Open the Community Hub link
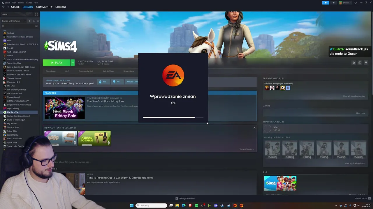373x209 pixels. [86, 71]
